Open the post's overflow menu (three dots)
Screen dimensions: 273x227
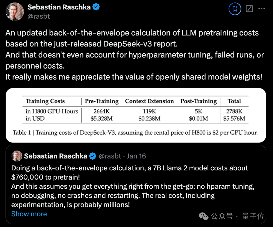point(262,9)
